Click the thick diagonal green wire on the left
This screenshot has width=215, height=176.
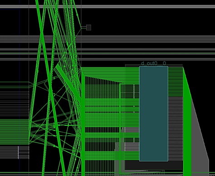[x=50, y=87]
